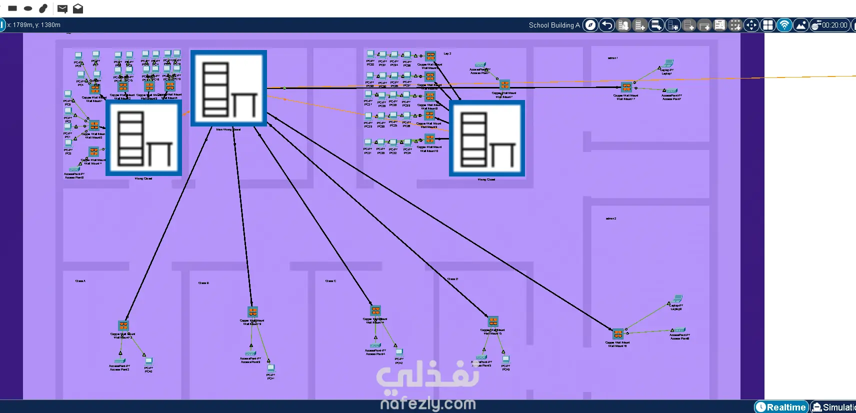Create a New Closet from toolbar

click(x=656, y=25)
